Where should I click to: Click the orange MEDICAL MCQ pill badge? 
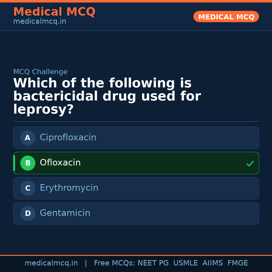pos(226,17)
